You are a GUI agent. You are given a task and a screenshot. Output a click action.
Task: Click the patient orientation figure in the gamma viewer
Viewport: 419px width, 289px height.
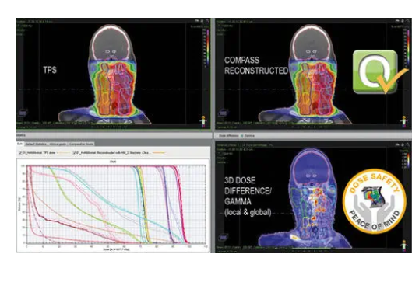point(403,245)
